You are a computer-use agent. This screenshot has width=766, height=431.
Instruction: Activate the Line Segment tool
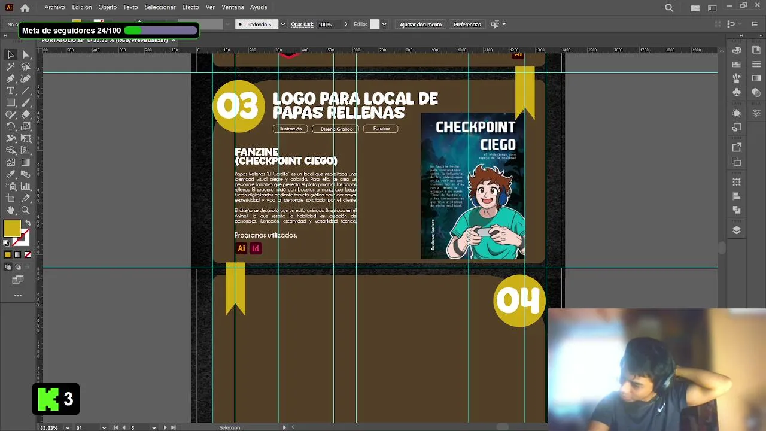pos(26,90)
